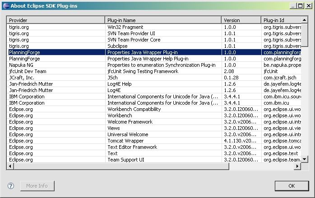
Task: Select the Views plug-in row
Action: [154, 128]
